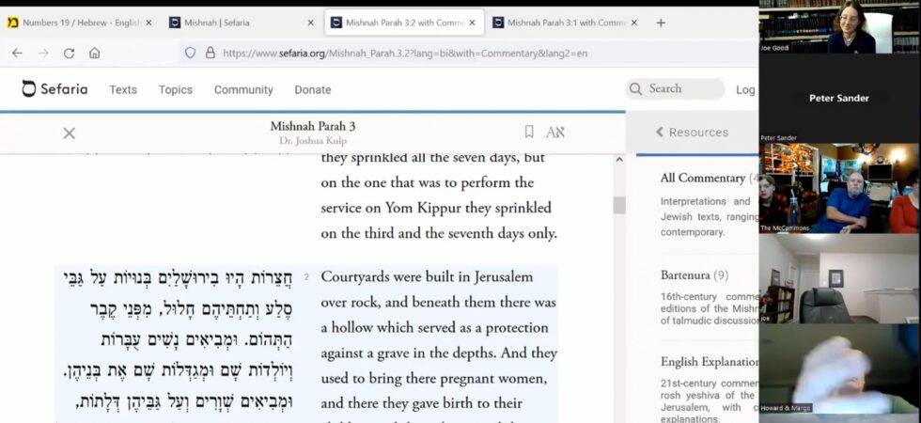Viewport: 921px width, 423px height.
Task: Open the Topics page link
Action: tap(175, 89)
